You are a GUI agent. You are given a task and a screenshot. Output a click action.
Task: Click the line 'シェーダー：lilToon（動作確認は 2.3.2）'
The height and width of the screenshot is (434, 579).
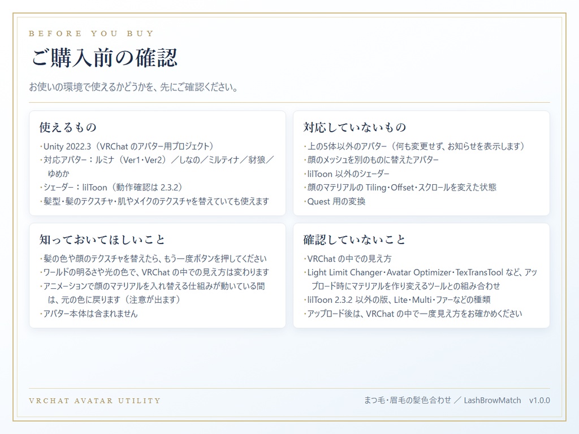point(111,187)
